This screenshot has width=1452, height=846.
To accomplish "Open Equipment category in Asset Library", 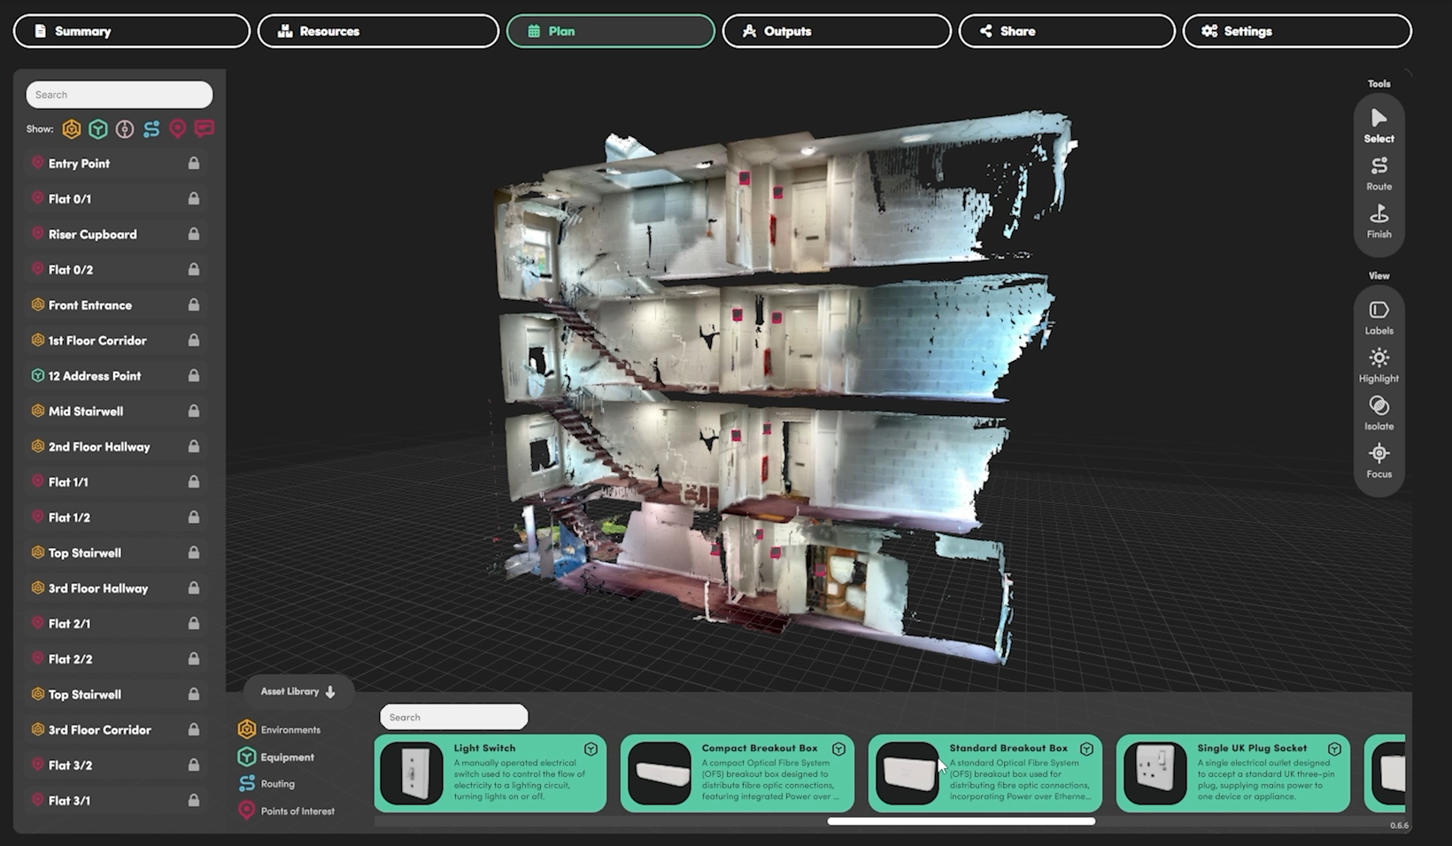I will (x=286, y=758).
